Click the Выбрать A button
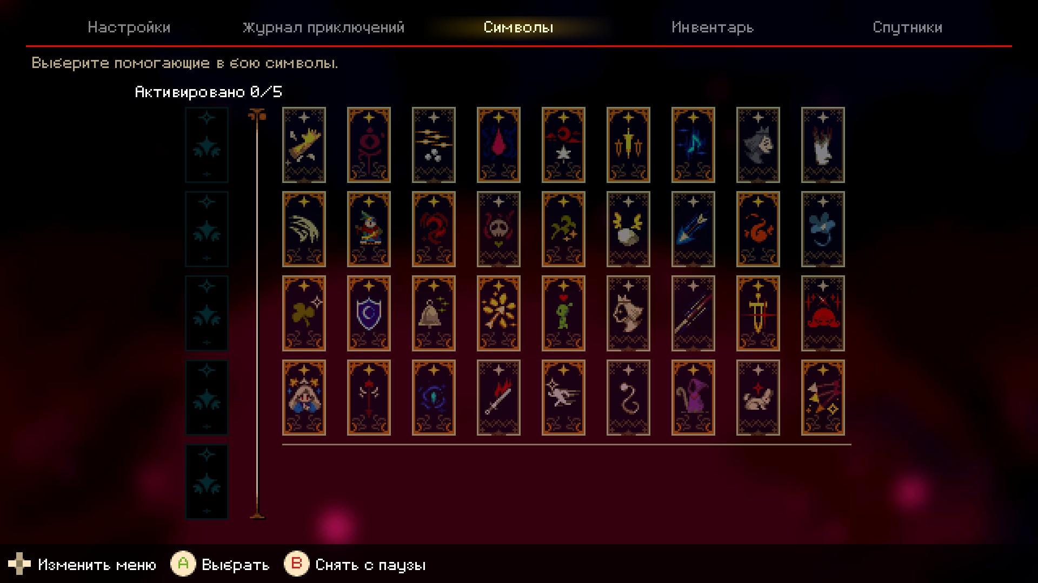 point(220,565)
